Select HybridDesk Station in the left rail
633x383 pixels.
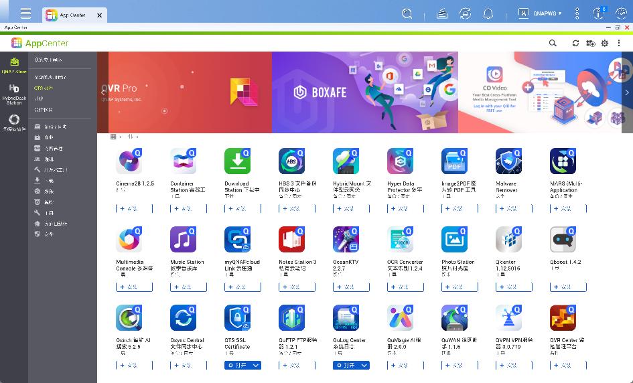point(14,94)
